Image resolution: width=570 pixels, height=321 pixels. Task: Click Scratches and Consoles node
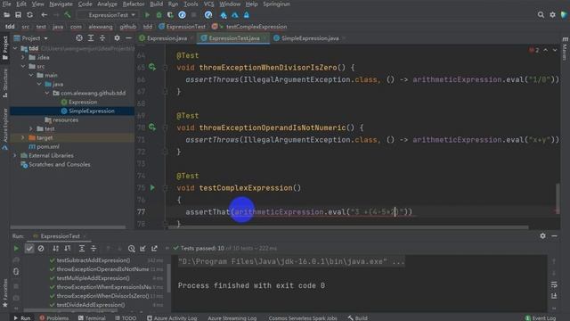click(55, 164)
